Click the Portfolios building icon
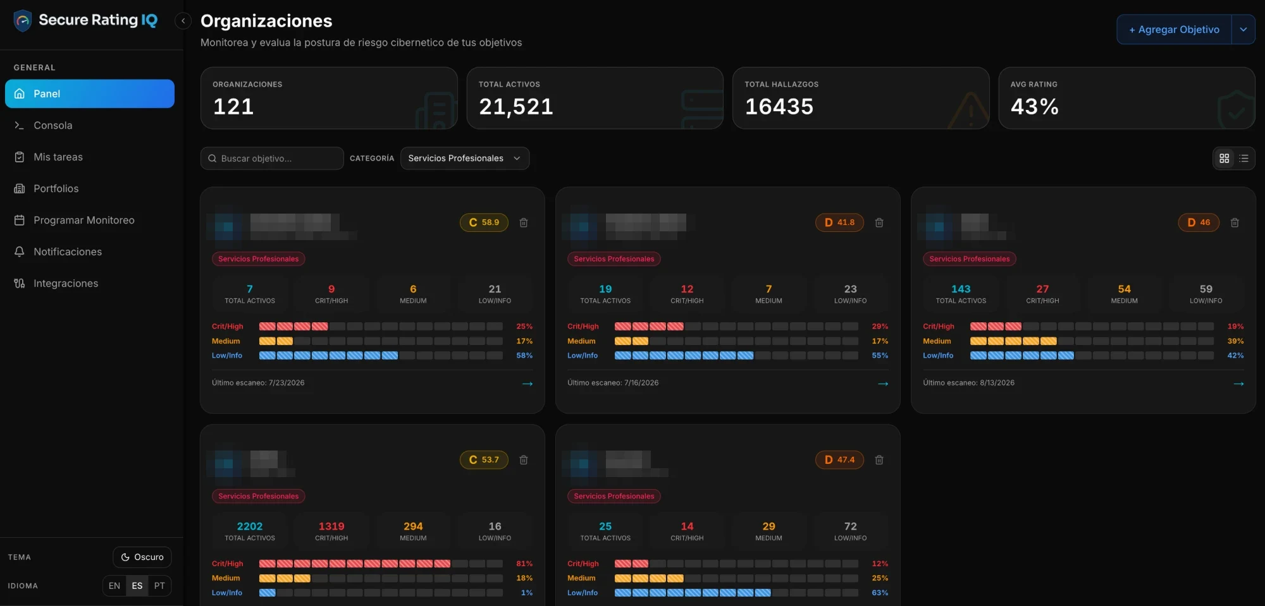 coord(20,188)
